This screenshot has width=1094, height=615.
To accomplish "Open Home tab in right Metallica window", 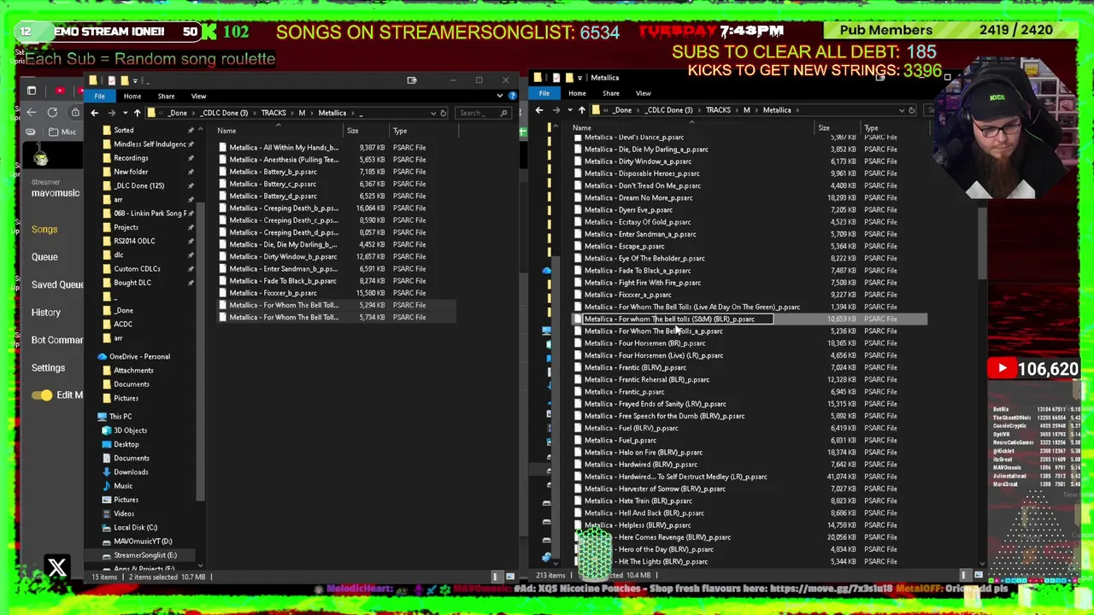I will (577, 93).
